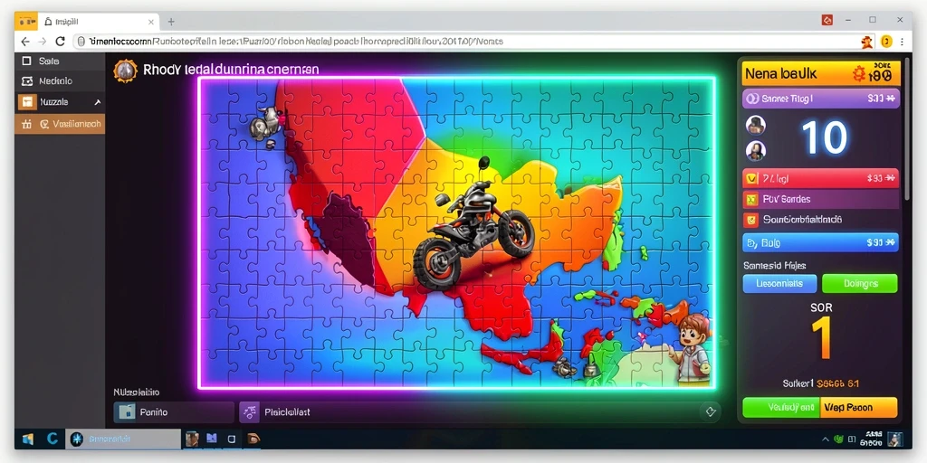Click the brown character icon in the taskbar
Viewport: 927px width, 463px height.
coord(192,439)
